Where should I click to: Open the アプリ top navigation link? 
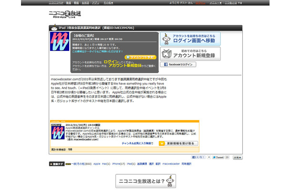tap(95, 3)
